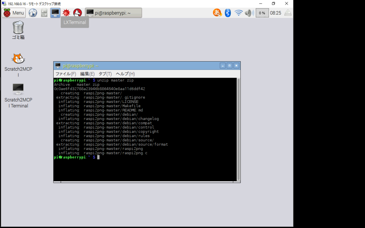The image size is (365, 228).
Task: Open the Wolfram wolf icon
Action: [x=77, y=13]
